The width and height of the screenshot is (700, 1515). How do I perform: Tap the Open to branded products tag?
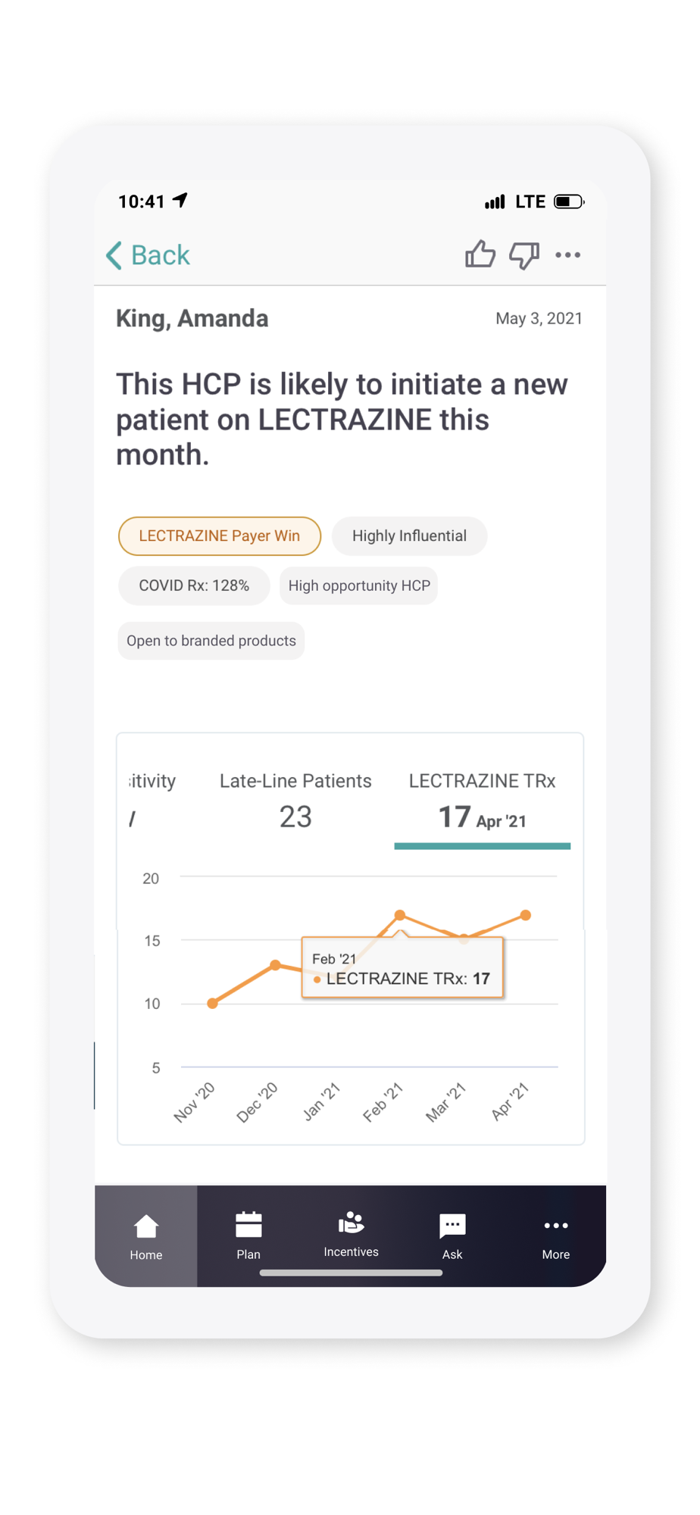click(211, 641)
